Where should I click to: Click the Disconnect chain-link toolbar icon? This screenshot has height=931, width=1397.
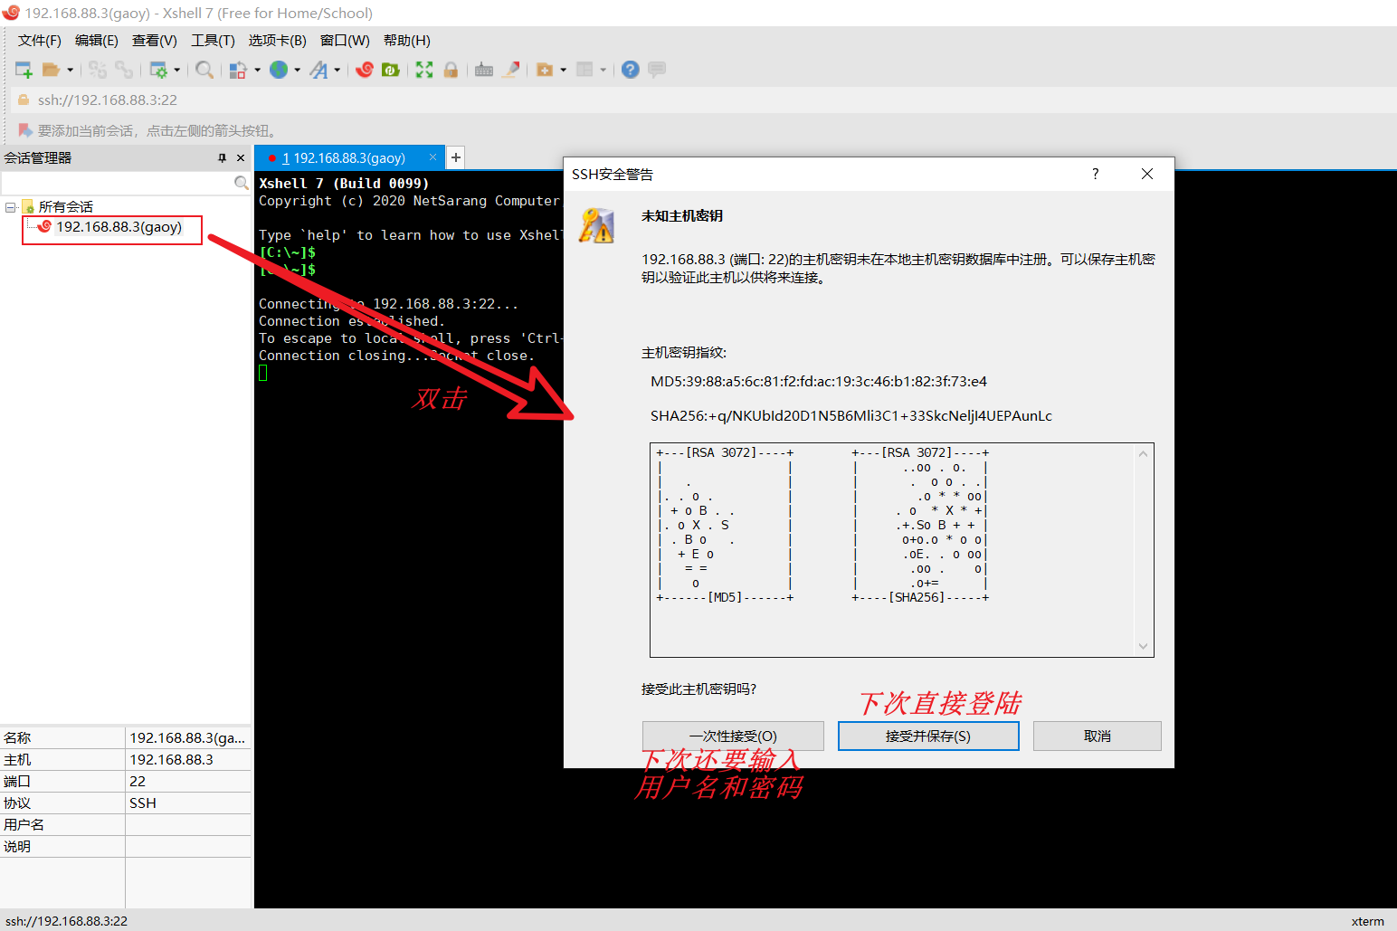pos(98,70)
